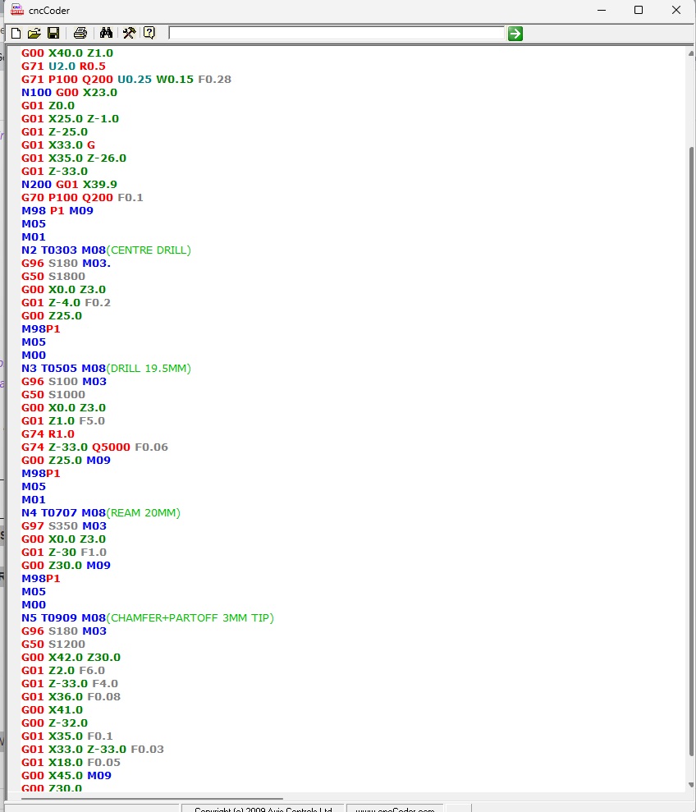This screenshot has width=696, height=812.
Task: Click the www.cncCoder.com status bar link
Action: tap(396, 810)
